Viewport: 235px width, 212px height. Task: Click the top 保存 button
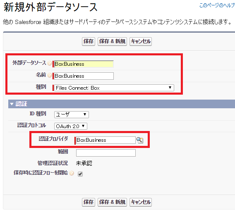89,41
